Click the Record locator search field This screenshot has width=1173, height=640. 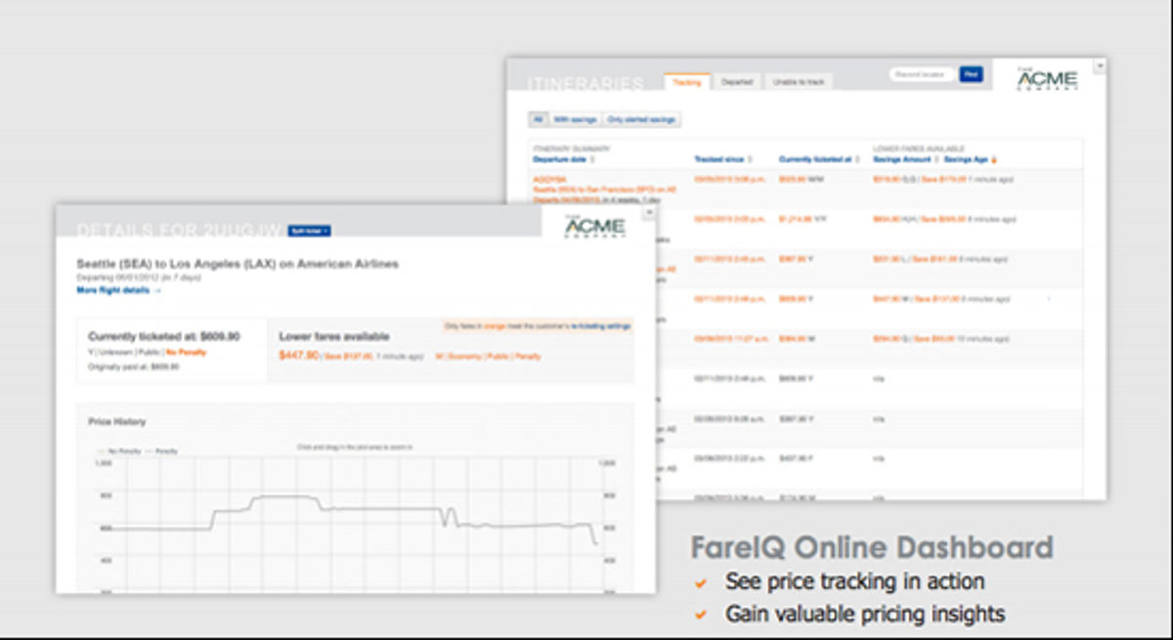pos(921,74)
